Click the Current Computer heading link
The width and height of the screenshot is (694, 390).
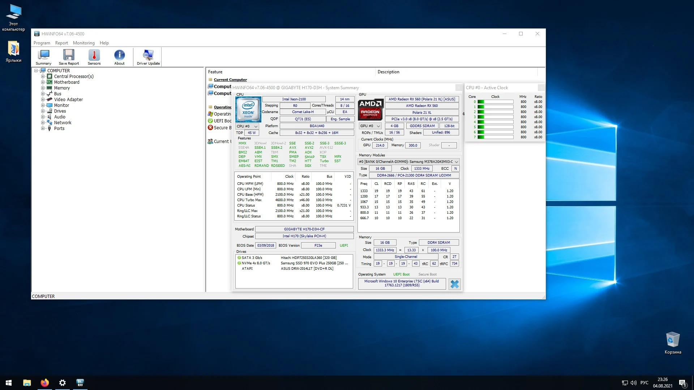click(x=230, y=80)
